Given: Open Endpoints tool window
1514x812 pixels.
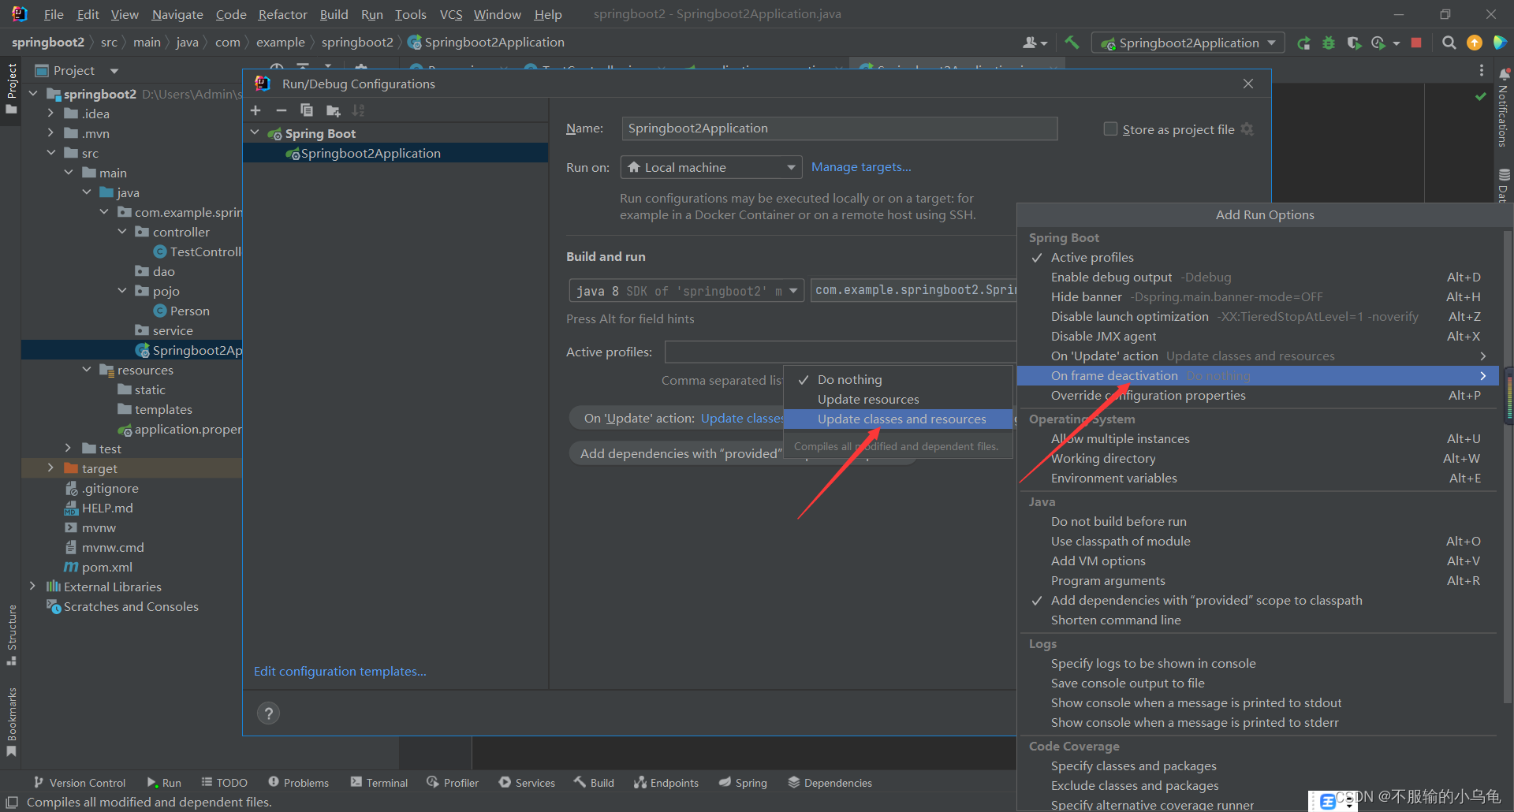Looking at the screenshot, I should click(x=666, y=782).
